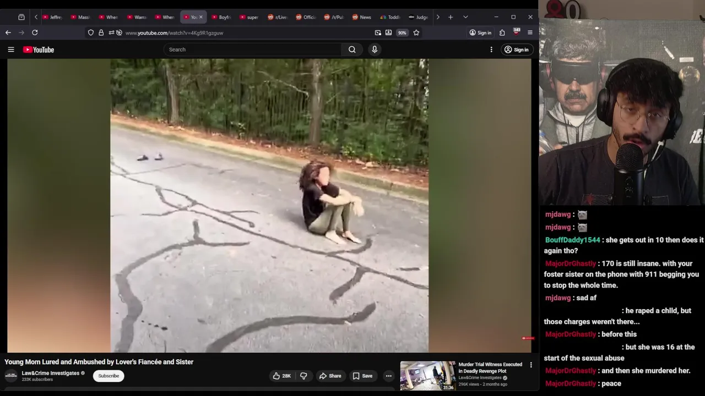Click the padlock site info icon
Screen dimensions: 705x396
tap(101, 32)
